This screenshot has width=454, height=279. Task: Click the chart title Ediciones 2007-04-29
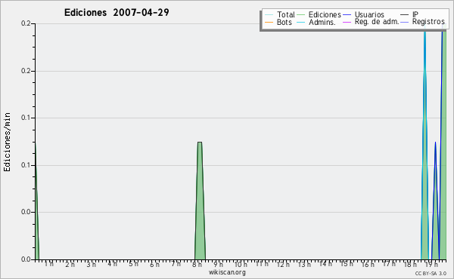point(117,13)
